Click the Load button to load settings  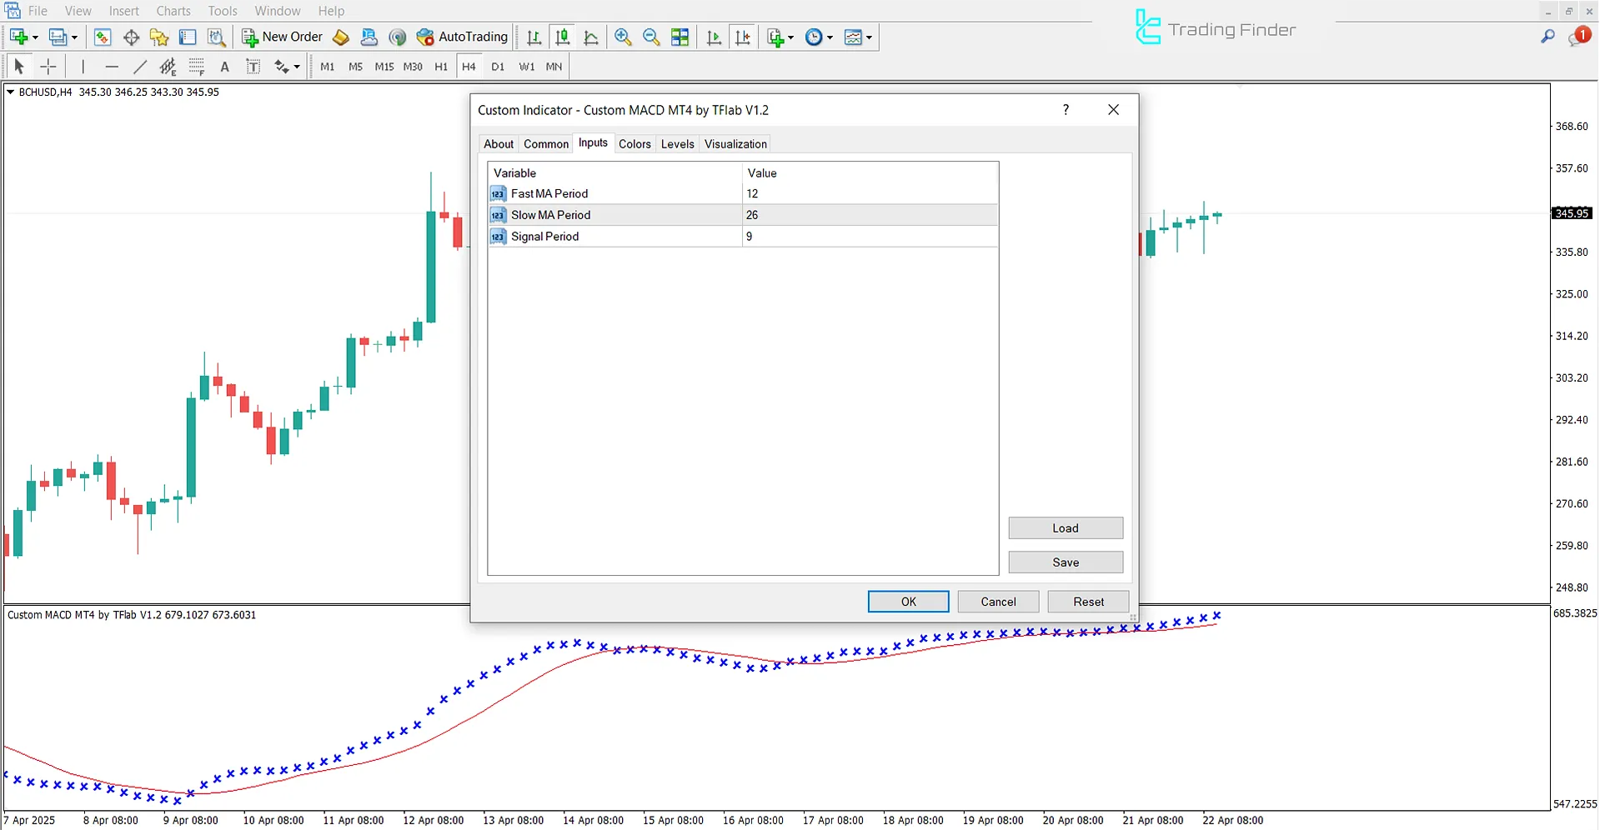coord(1066,527)
